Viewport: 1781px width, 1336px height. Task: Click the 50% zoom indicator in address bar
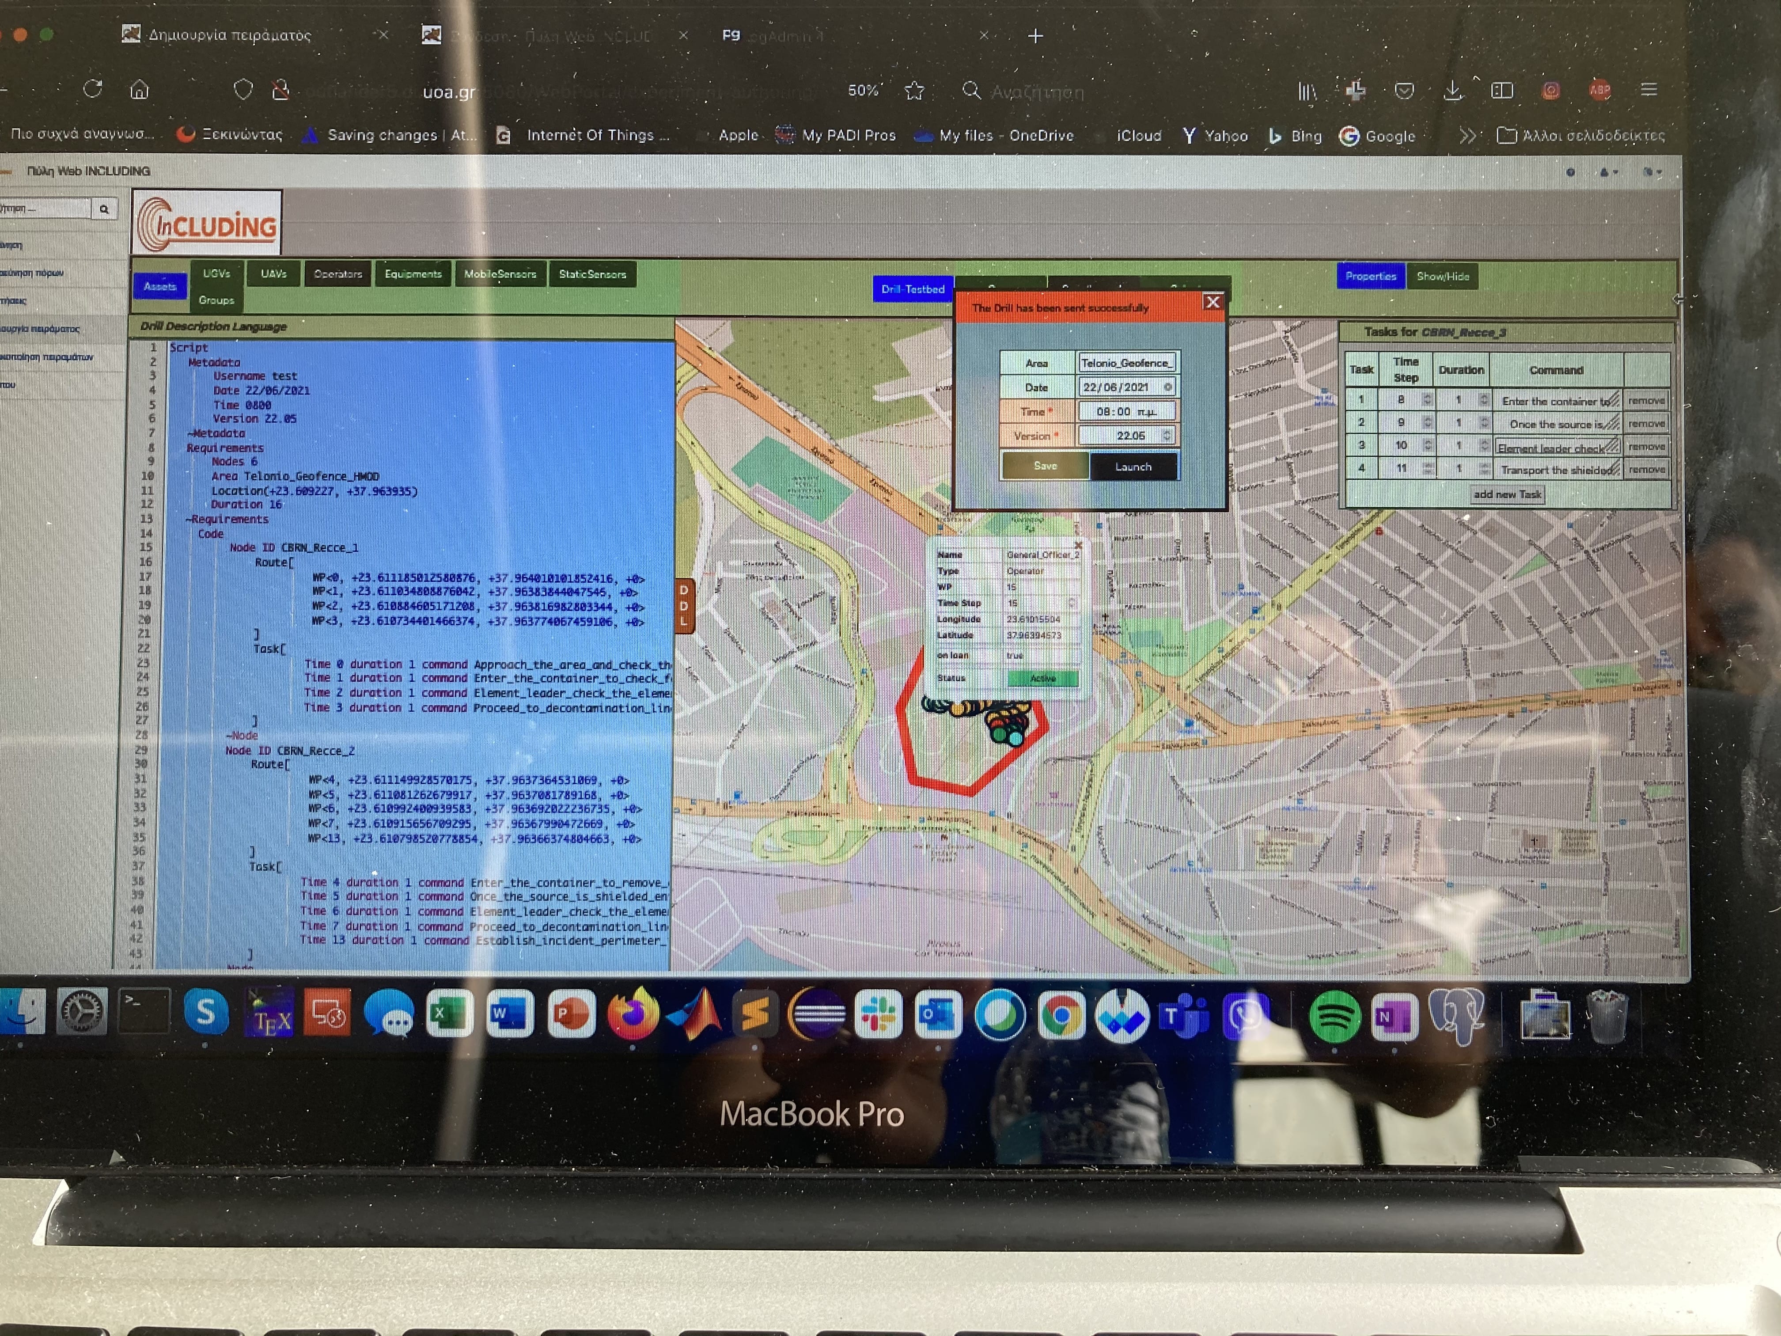[x=863, y=90]
